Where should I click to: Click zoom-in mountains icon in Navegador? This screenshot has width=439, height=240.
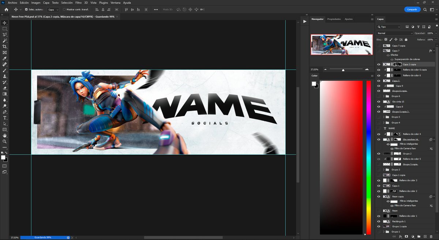367,69
